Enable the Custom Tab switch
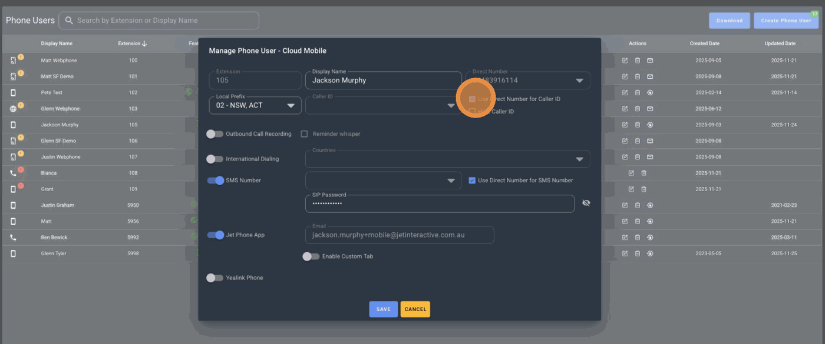Image resolution: width=825 pixels, height=344 pixels. pos(311,256)
